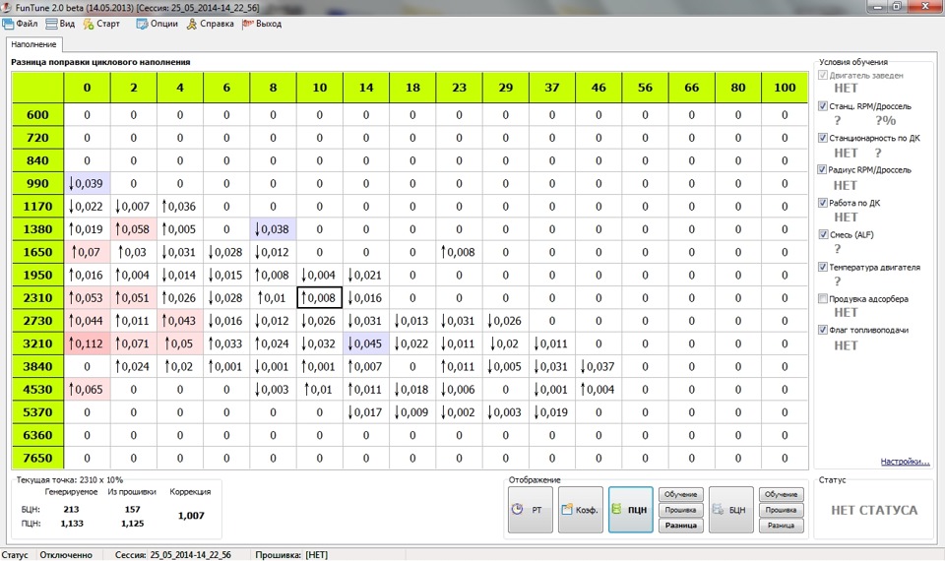Click the FunTune title bar icon

(x=7, y=7)
